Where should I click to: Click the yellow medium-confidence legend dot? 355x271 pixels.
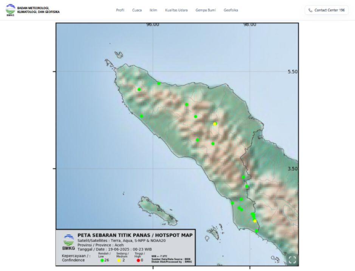[118, 260]
